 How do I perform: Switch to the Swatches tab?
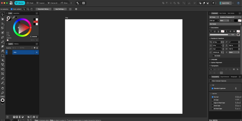(16, 13)
